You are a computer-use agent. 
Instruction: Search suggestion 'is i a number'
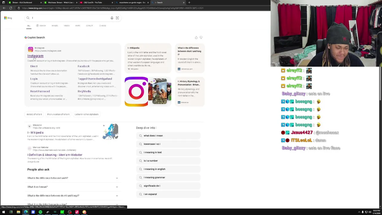[168, 161]
